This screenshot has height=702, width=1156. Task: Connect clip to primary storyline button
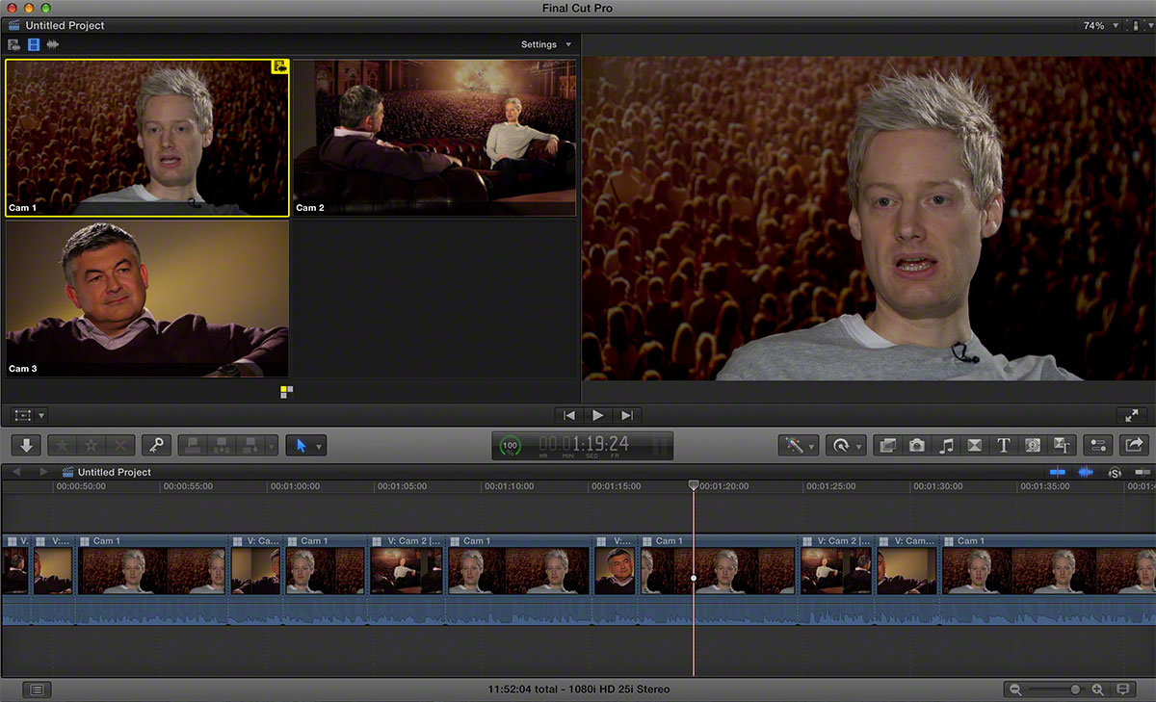pos(194,445)
